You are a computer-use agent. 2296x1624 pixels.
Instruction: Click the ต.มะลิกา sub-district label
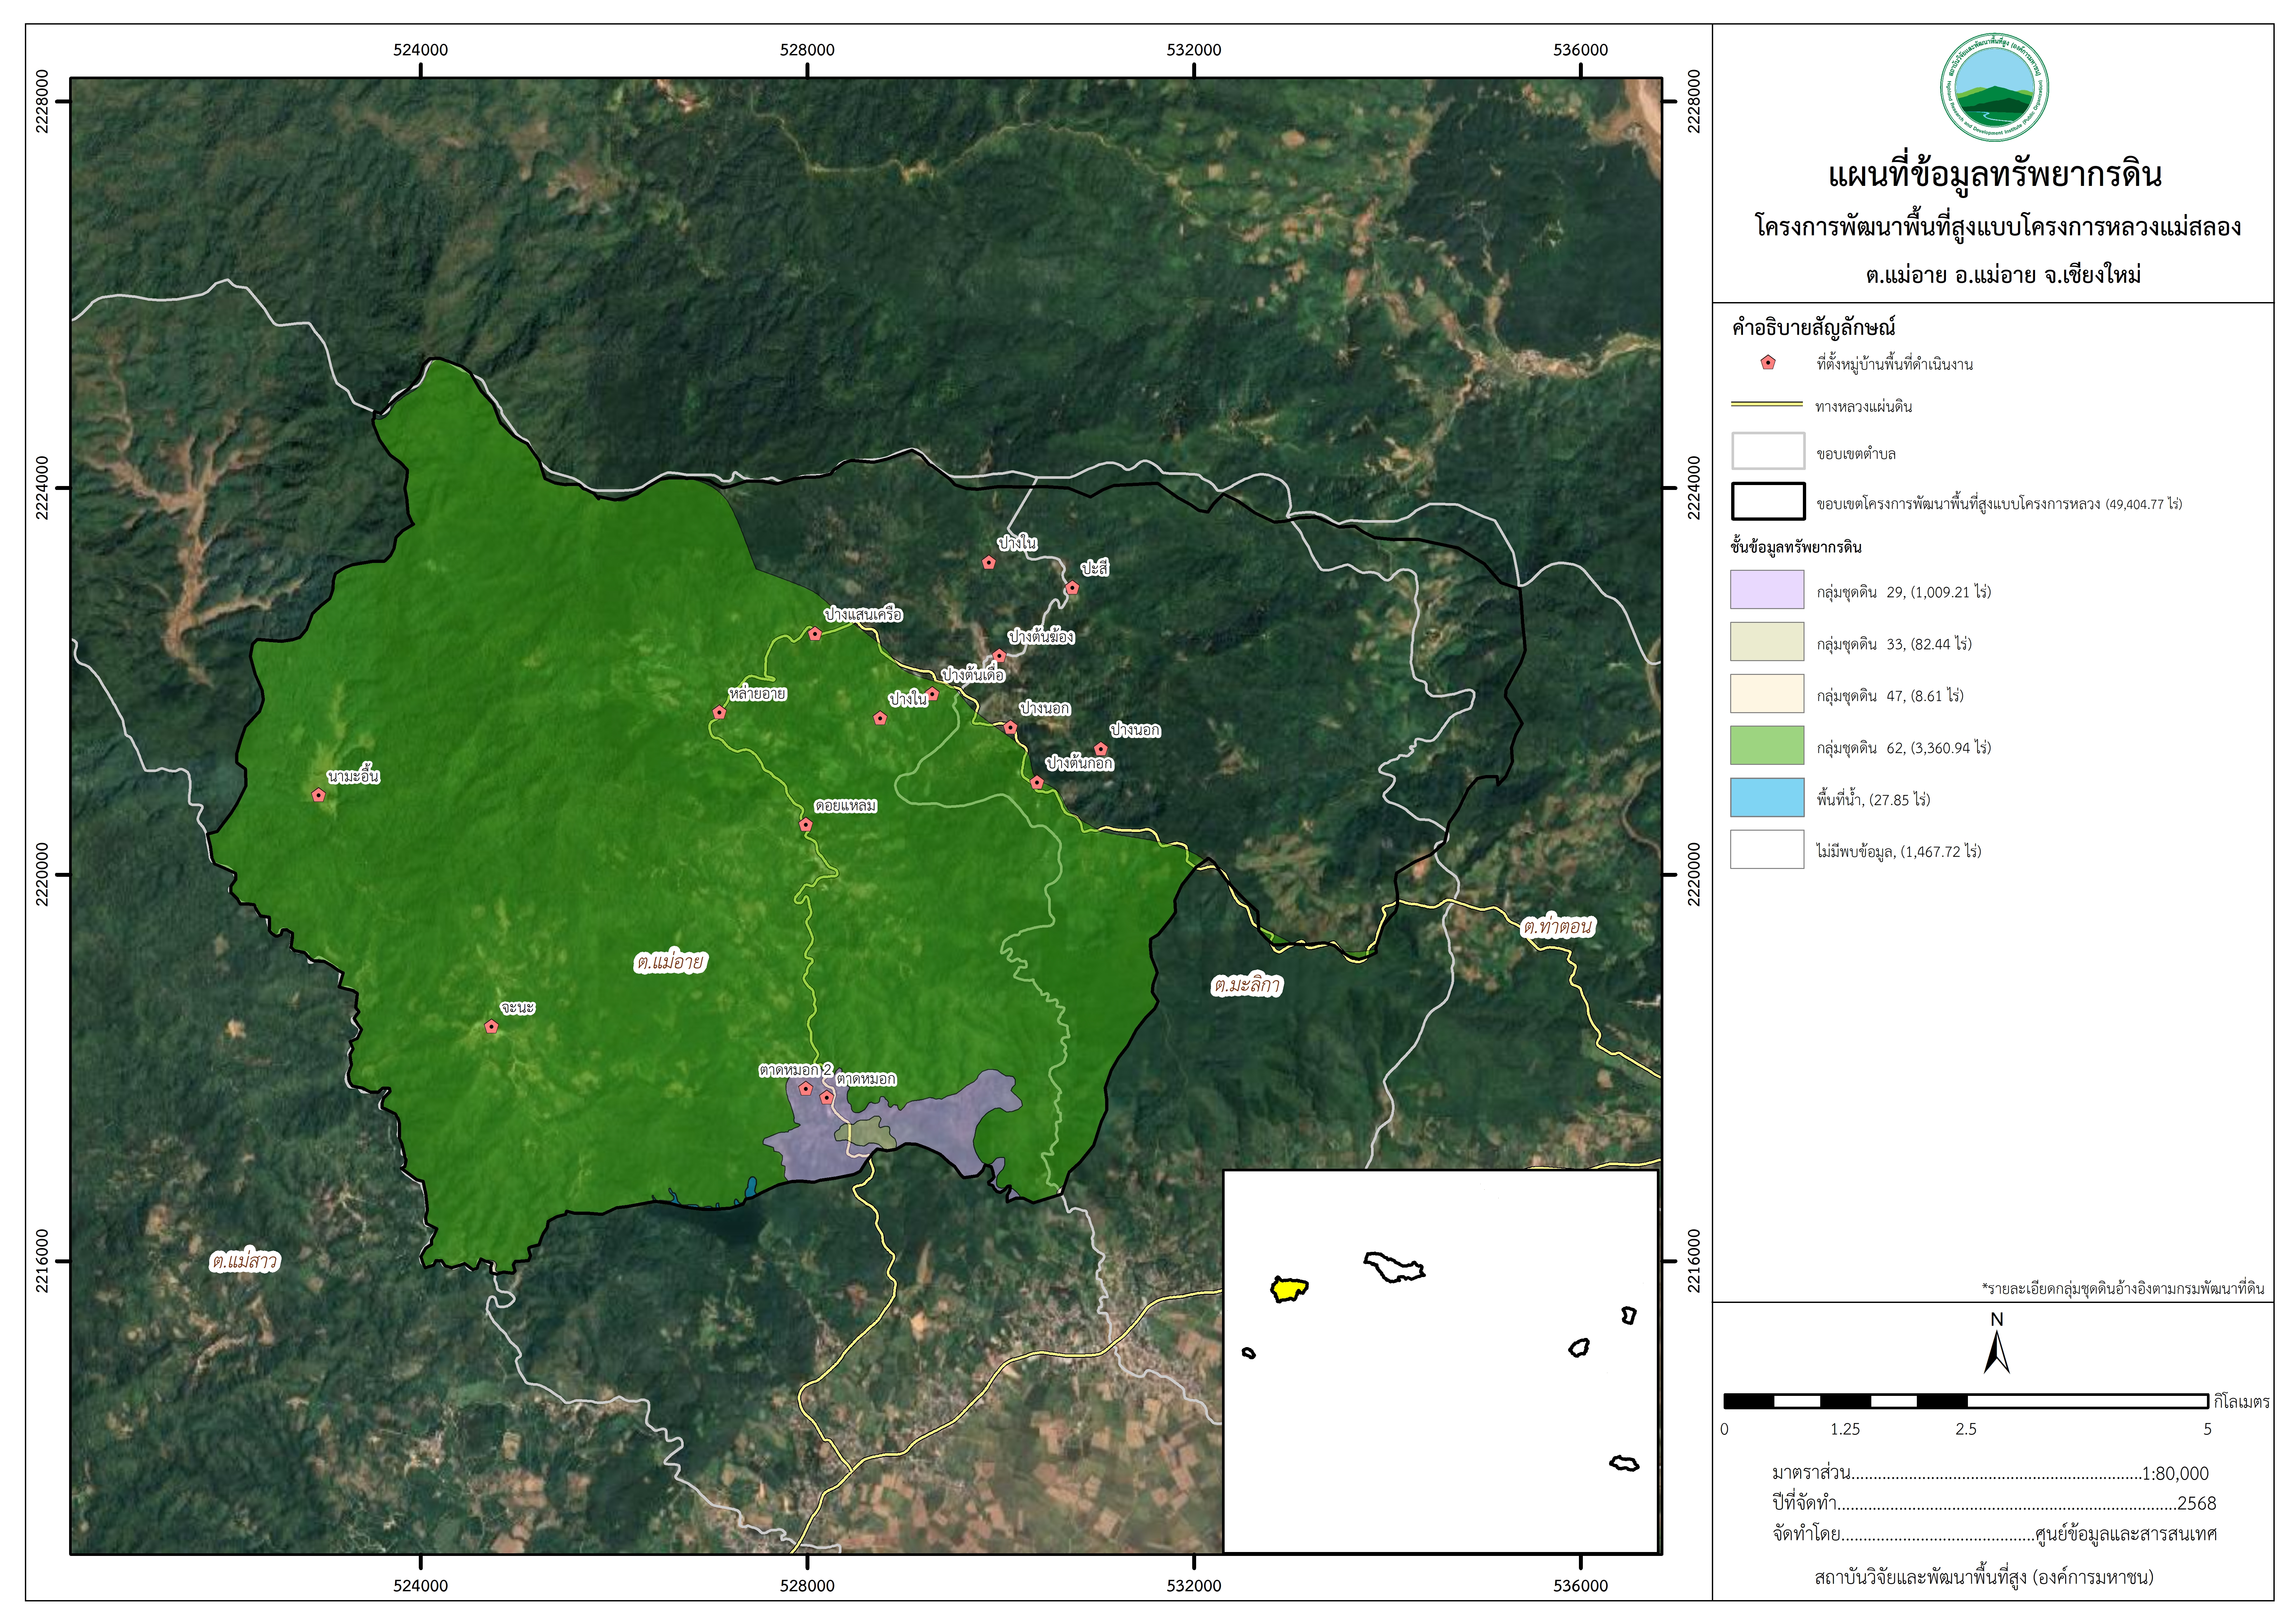pos(1247,986)
